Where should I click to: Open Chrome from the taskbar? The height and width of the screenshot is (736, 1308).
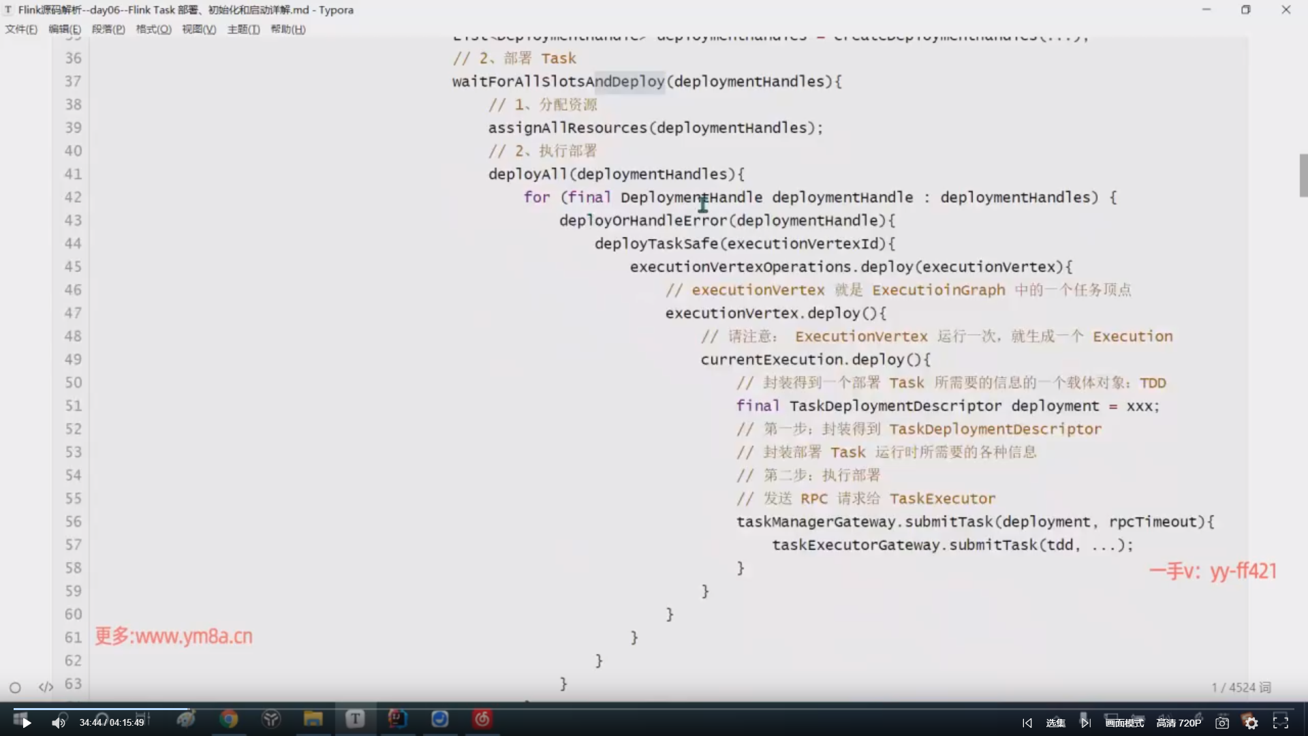click(229, 719)
